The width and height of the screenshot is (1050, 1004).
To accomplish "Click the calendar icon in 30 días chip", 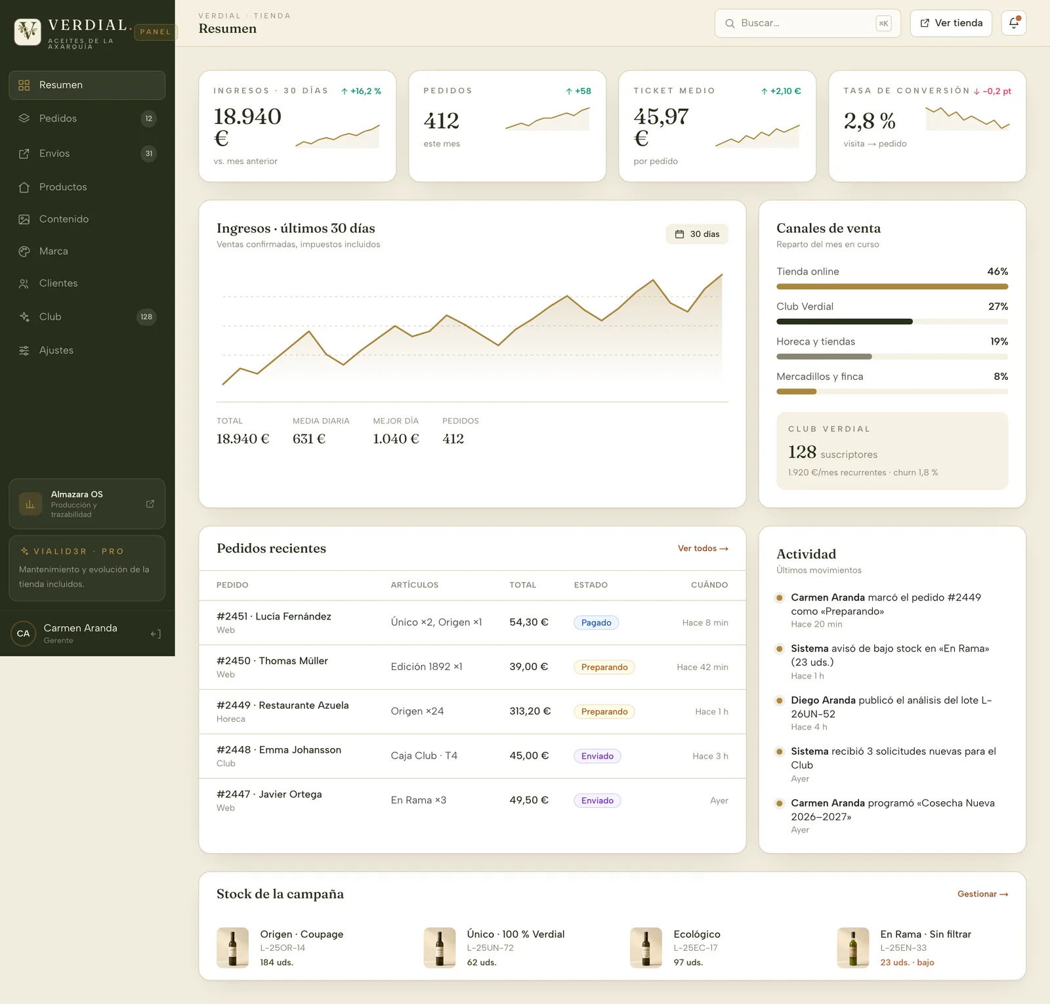I will [x=680, y=234].
